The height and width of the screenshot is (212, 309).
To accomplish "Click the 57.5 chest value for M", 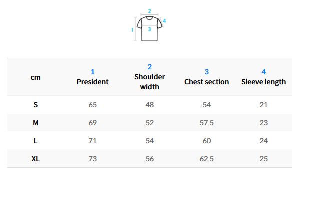I will coord(206,123).
